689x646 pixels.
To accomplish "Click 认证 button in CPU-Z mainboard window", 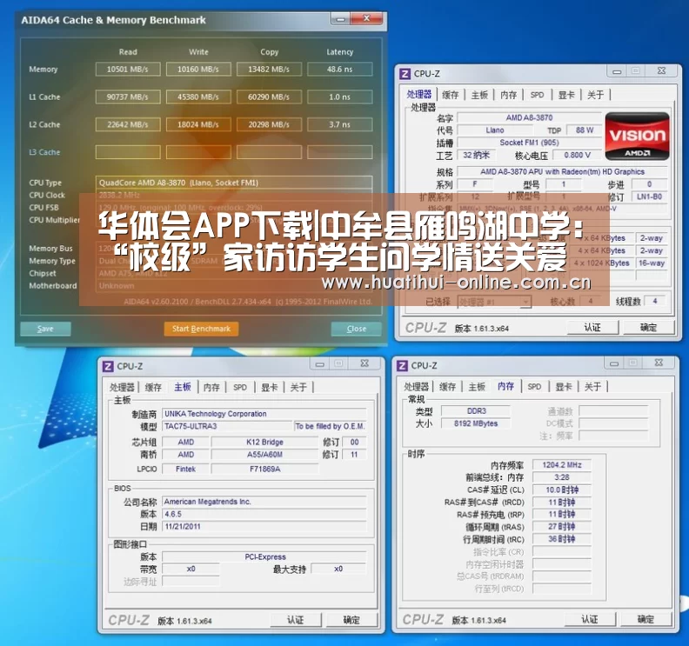I will pos(295,620).
